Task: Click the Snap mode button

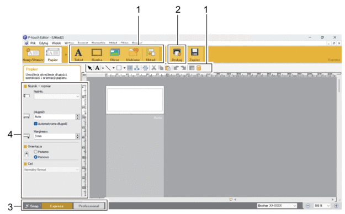Action: pyautogui.click(x=32, y=206)
